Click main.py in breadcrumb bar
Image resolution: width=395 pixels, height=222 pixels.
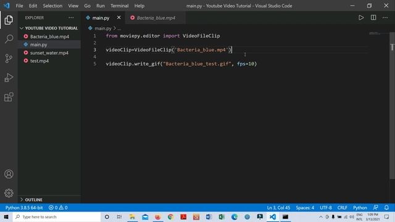point(103,28)
